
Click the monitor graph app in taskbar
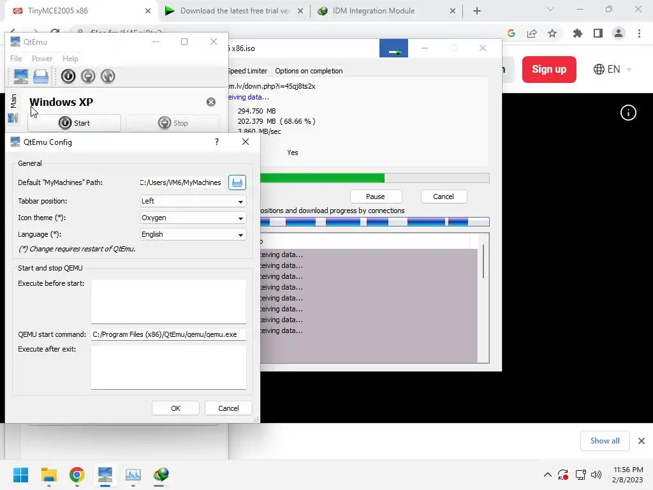tap(133, 475)
